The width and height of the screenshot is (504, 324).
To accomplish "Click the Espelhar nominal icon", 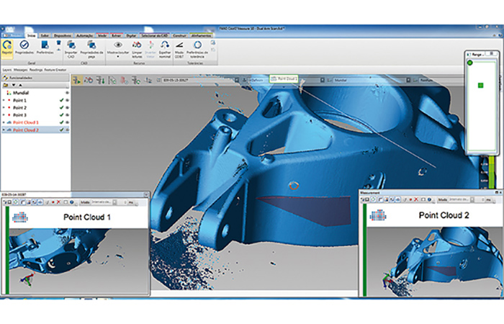I will [x=164, y=45].
